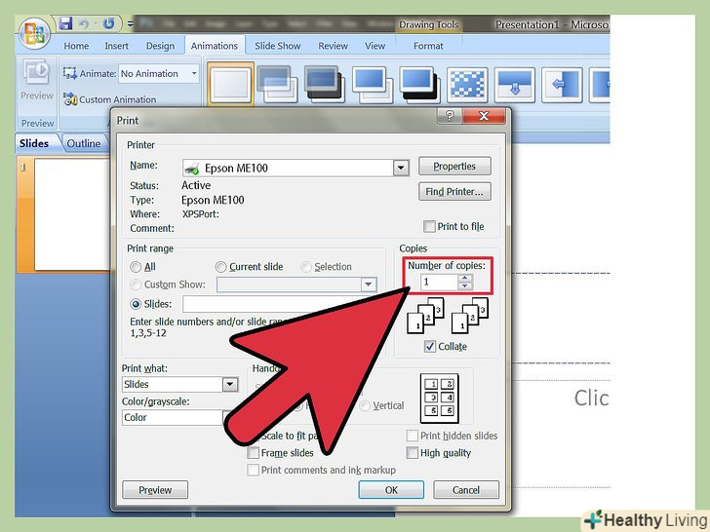
Task: Open the Custom Show dropdown
Action: pos(369,285)
